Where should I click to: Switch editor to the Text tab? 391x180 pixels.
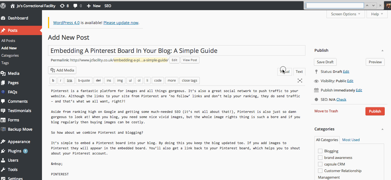[x=299, y=72]
